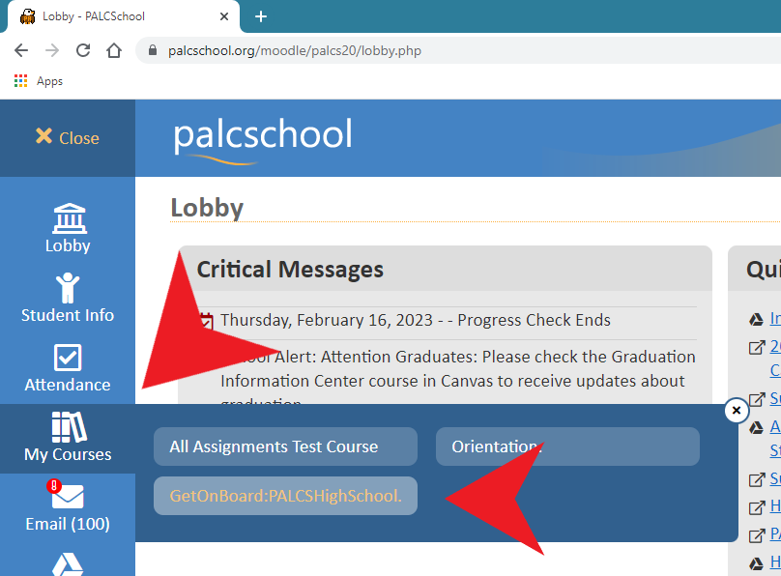Click the Chrome Apps grid icon
The height and width of the screenshot is (576, 781).
pos(21,81)
